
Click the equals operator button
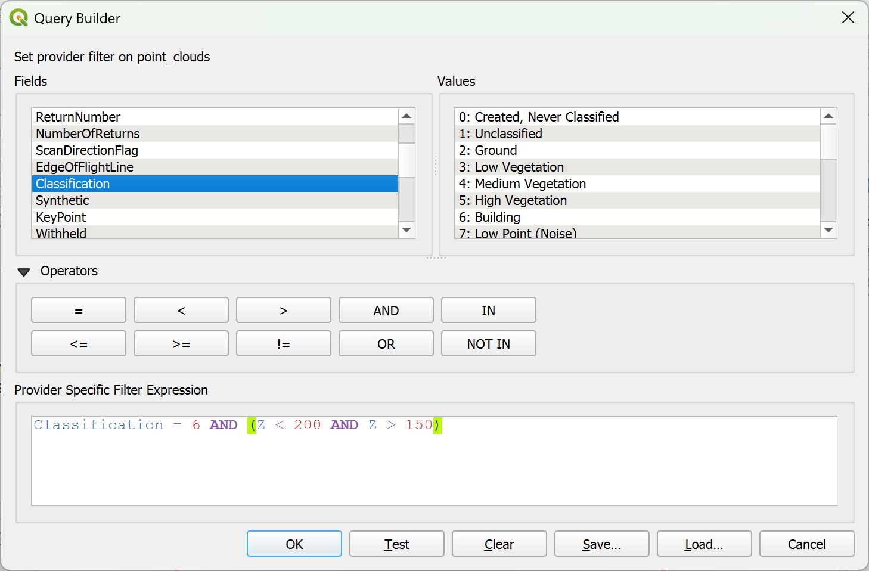(x=79, y=311)
